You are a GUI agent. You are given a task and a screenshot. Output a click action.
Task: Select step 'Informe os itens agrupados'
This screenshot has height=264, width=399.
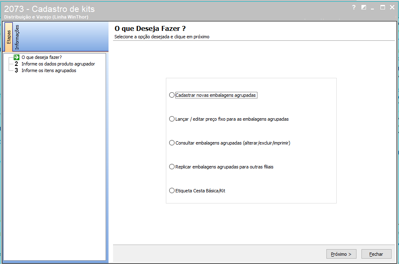tap(49, 70)
